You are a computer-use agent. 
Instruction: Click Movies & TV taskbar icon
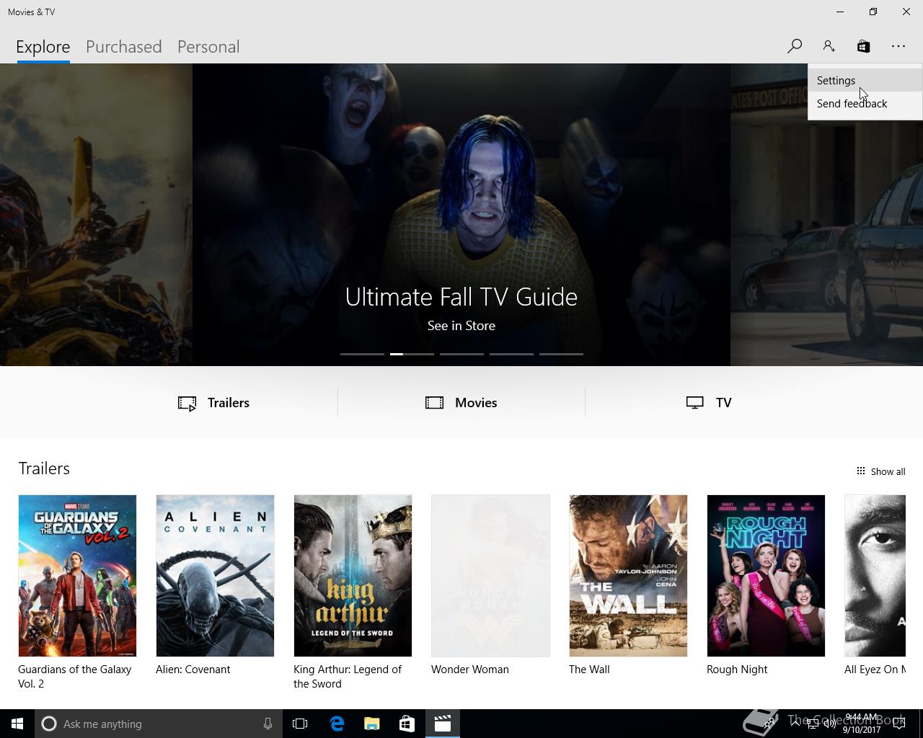[x=442, y=724]
